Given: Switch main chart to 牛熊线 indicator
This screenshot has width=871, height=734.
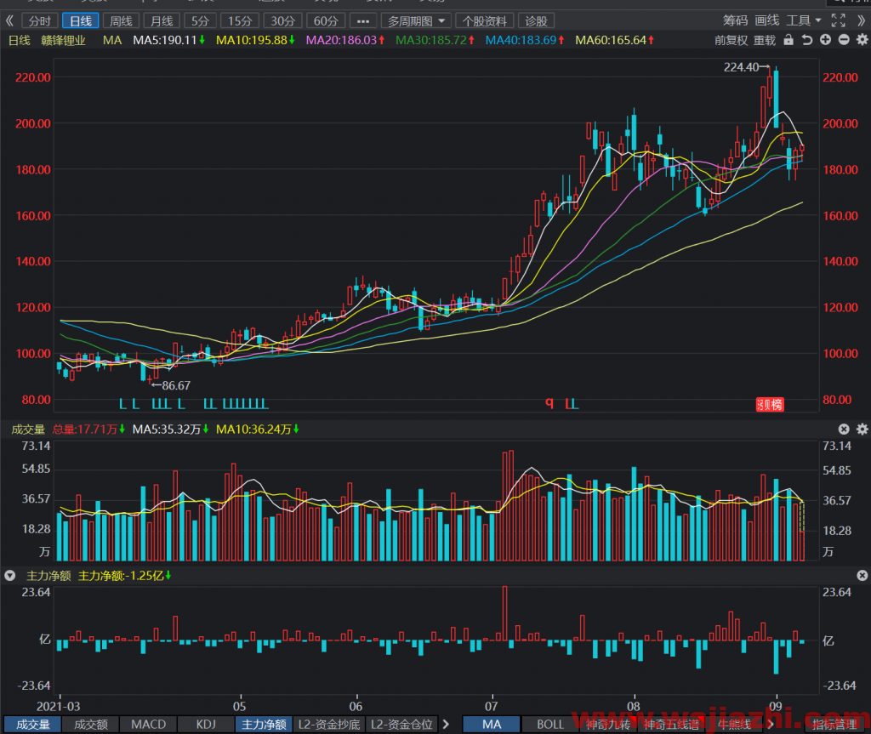Looking at the screenshot, I should (734, 724).
